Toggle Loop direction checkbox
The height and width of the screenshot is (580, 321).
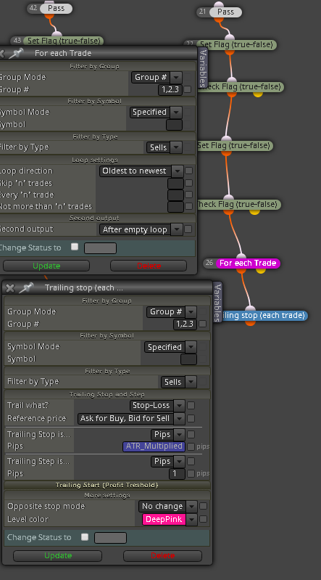click(188, 171)
